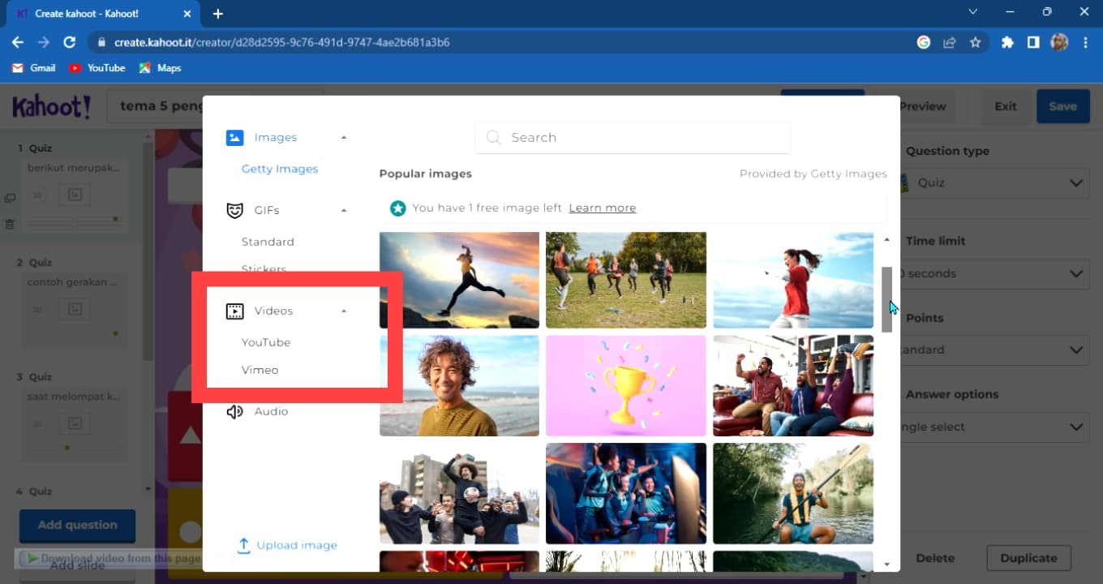The height and width of the screenshot is (584, 1103).
Task: Open Chrome three-dot menu
Action: [x=1085, y=42]
